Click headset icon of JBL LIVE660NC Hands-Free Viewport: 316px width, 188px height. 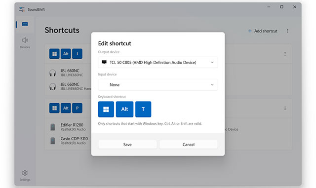coord(53,86)
